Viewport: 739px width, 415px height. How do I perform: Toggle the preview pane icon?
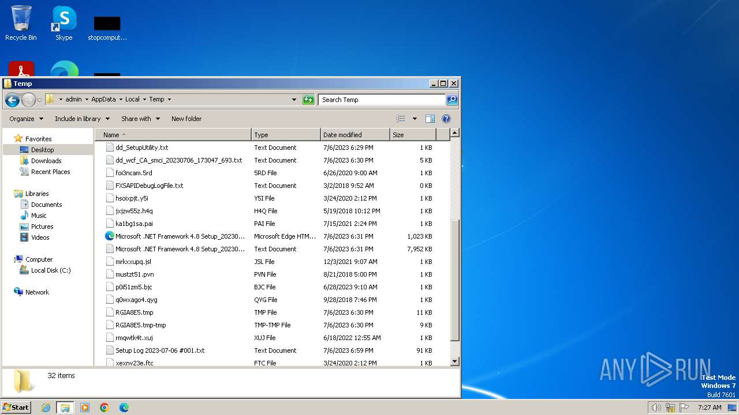pyautogui.click(x=430, y=119)
